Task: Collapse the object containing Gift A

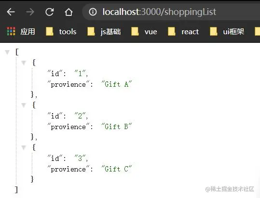Action: coord(24,63)
